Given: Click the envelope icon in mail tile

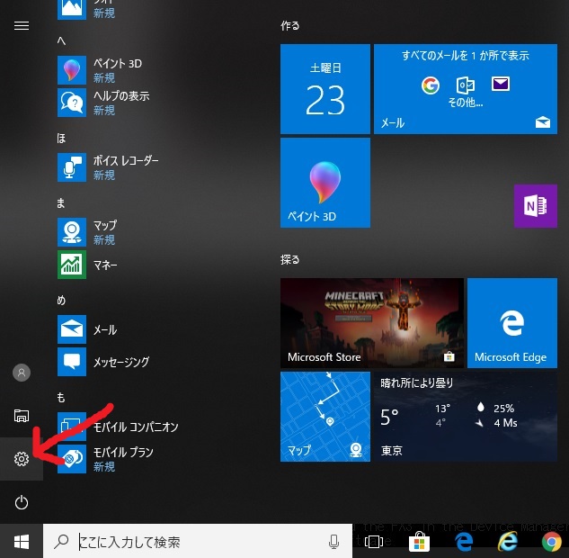Looking at the screenshot, I should coord(501,84).
